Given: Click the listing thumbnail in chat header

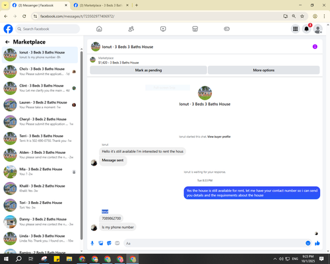Looking at the screenshot, I should click(x=96, y=47).
